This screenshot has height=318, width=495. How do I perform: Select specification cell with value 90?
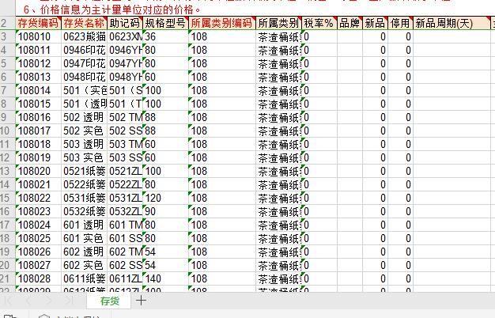pos(166,211)
